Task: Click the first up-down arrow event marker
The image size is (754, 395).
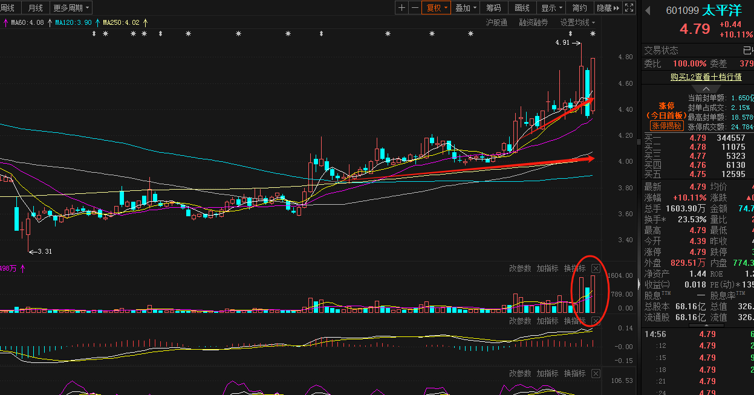Action: (94, 34)
